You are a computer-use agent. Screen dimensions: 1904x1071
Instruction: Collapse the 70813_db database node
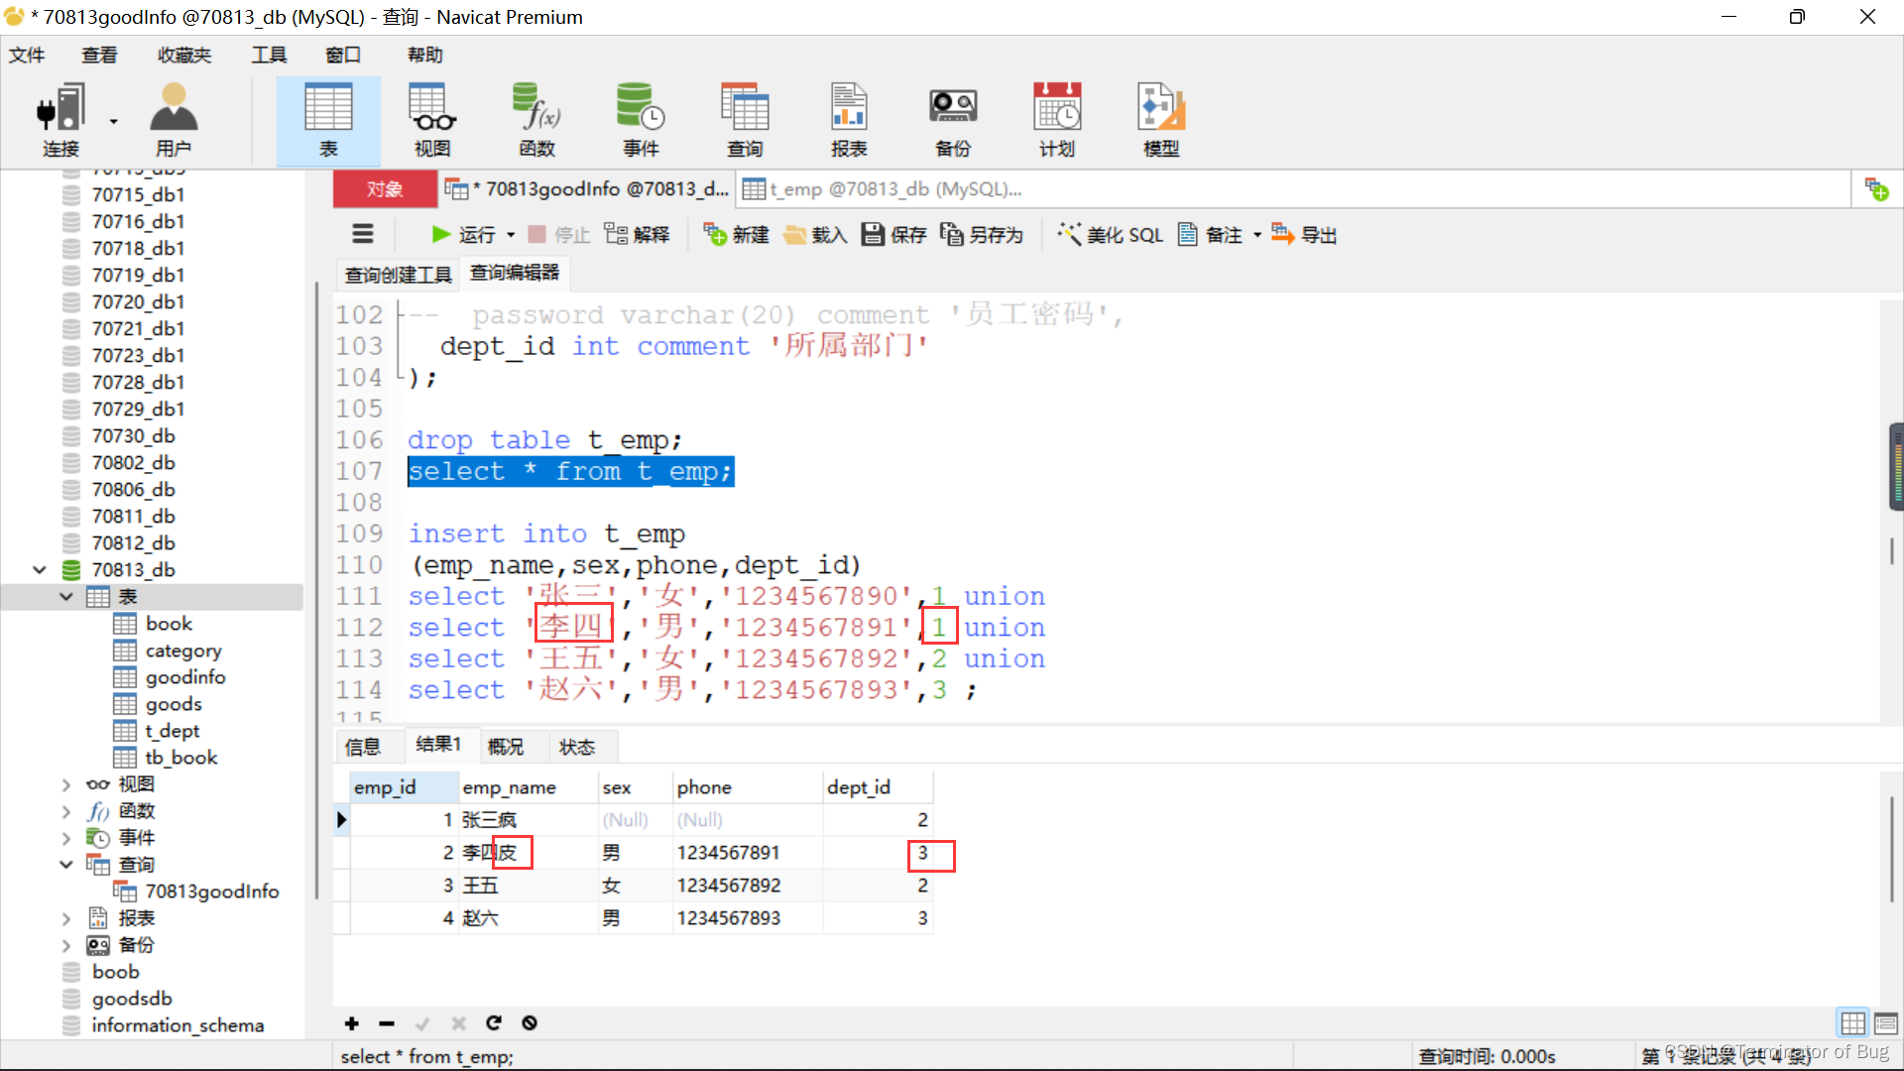(x=40, y=570)
